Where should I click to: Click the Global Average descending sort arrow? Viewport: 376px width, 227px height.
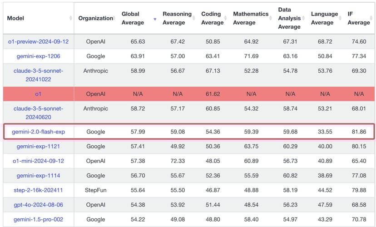[155, 19]
